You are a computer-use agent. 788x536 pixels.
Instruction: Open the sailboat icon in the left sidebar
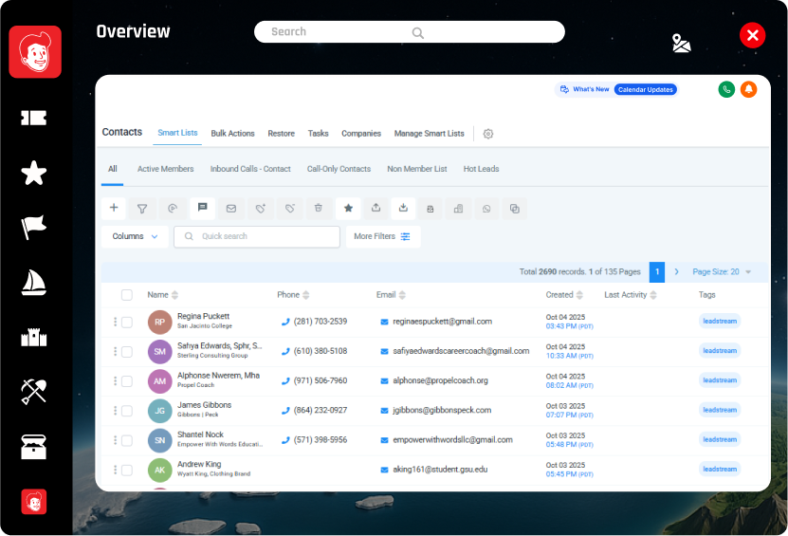click(34, 282)
